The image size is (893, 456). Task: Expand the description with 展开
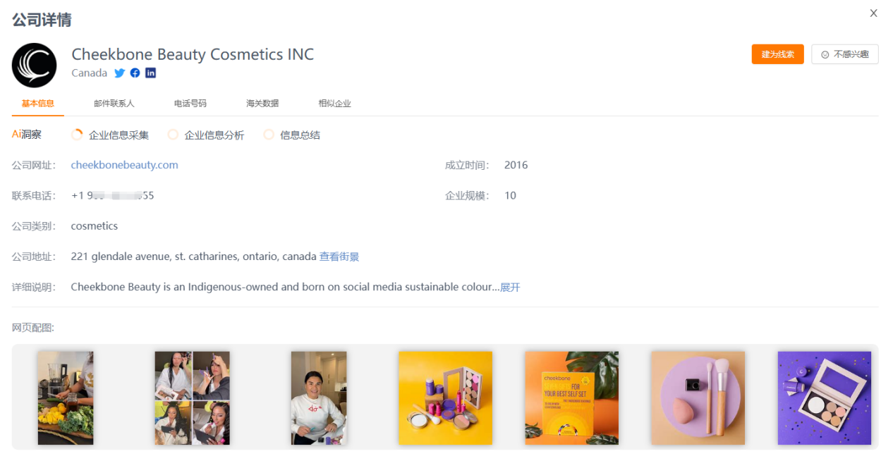(x=510, y=287)
